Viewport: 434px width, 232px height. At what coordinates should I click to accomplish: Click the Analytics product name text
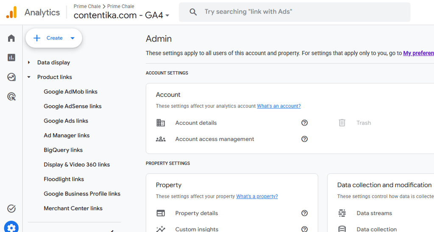point(42,12)
